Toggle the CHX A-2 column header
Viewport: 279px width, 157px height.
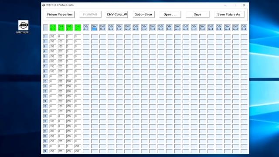(x=136, y=27)
